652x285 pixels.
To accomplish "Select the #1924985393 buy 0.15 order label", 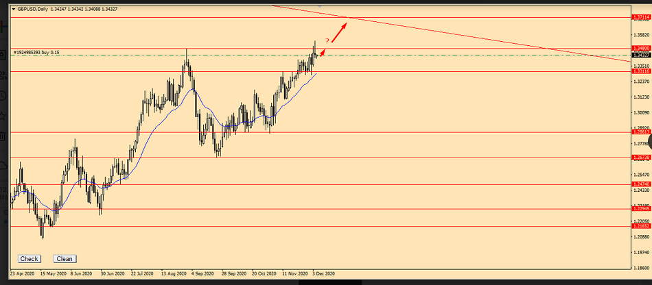I will click(x=36, y=52).
